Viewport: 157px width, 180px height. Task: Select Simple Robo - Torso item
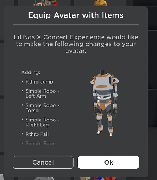point(42,108)
